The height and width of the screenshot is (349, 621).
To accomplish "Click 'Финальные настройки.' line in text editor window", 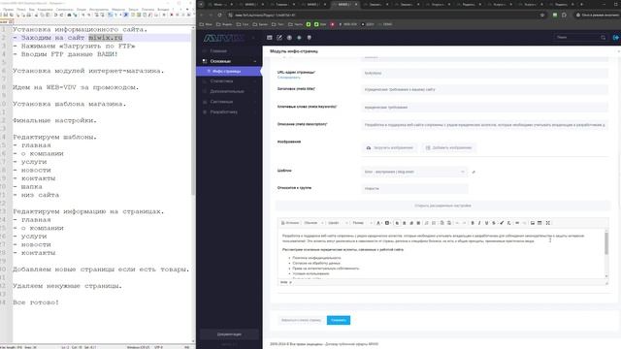I will point(54,120).
